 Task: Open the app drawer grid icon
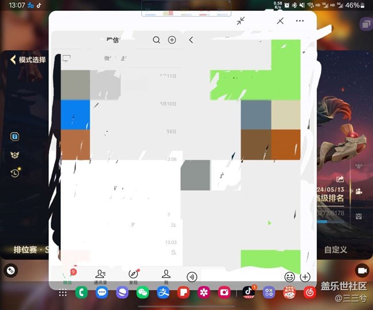(63, 293)
